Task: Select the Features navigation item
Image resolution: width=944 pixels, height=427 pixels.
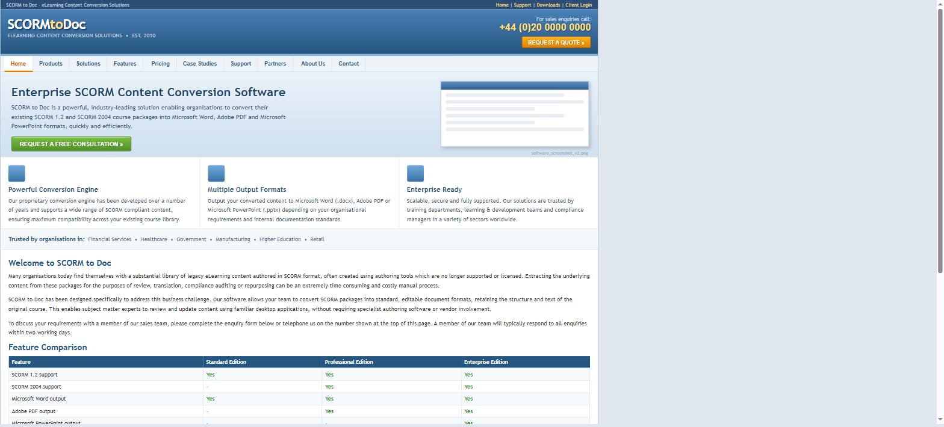Action: coord(125,64)
